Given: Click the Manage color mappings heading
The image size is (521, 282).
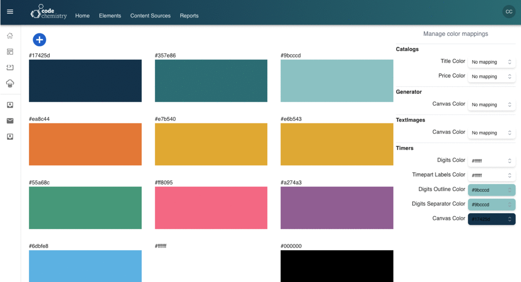Looking at the screenshot, I should 455,34.
